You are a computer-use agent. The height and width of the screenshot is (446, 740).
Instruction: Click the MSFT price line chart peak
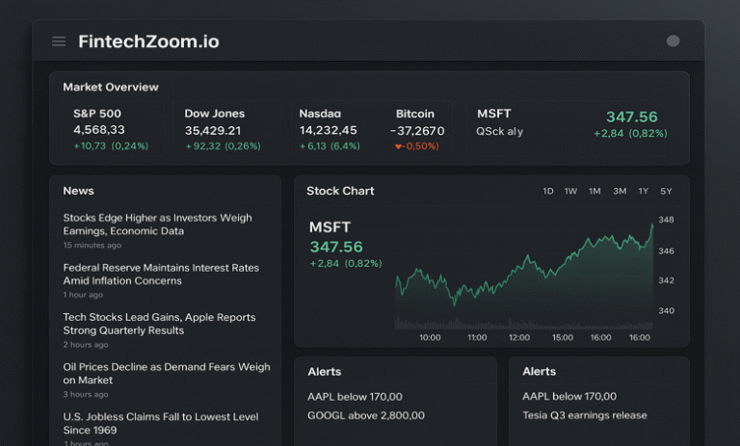(x=652, y=226)
